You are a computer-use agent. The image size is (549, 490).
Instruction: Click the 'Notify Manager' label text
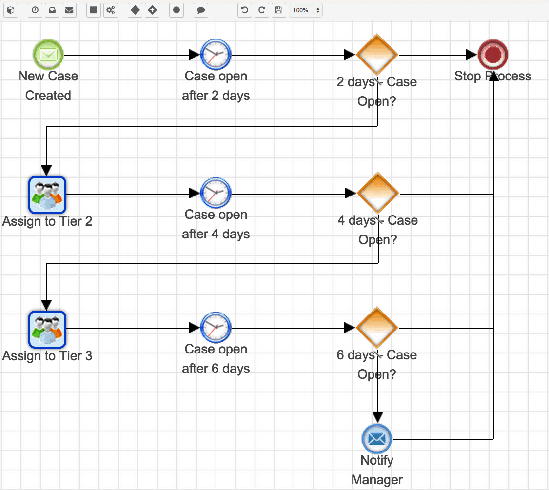(377, 470)
